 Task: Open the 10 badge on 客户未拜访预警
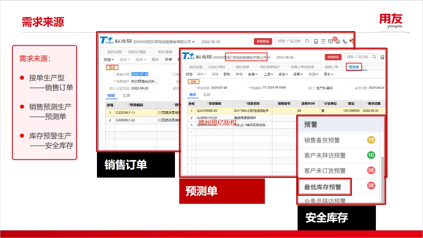tap(371, 155)
